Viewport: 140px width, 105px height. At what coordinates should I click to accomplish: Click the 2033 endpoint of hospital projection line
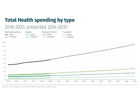[x=135, y=69]
